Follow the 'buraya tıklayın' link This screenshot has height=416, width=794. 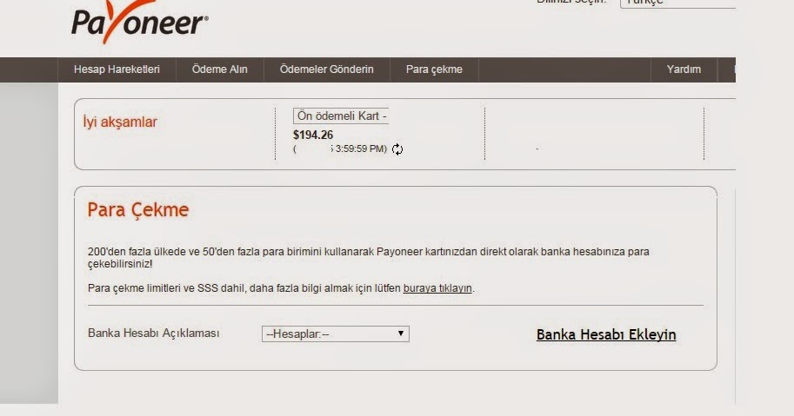[x=437, y=288]
